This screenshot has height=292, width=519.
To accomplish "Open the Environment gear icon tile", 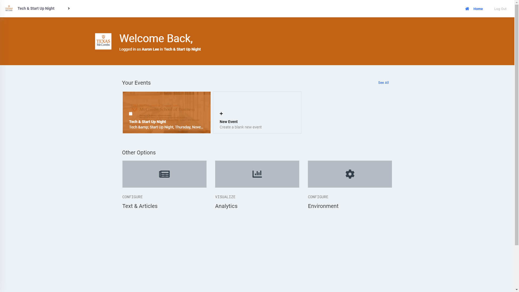I will [x=350, y=174].
